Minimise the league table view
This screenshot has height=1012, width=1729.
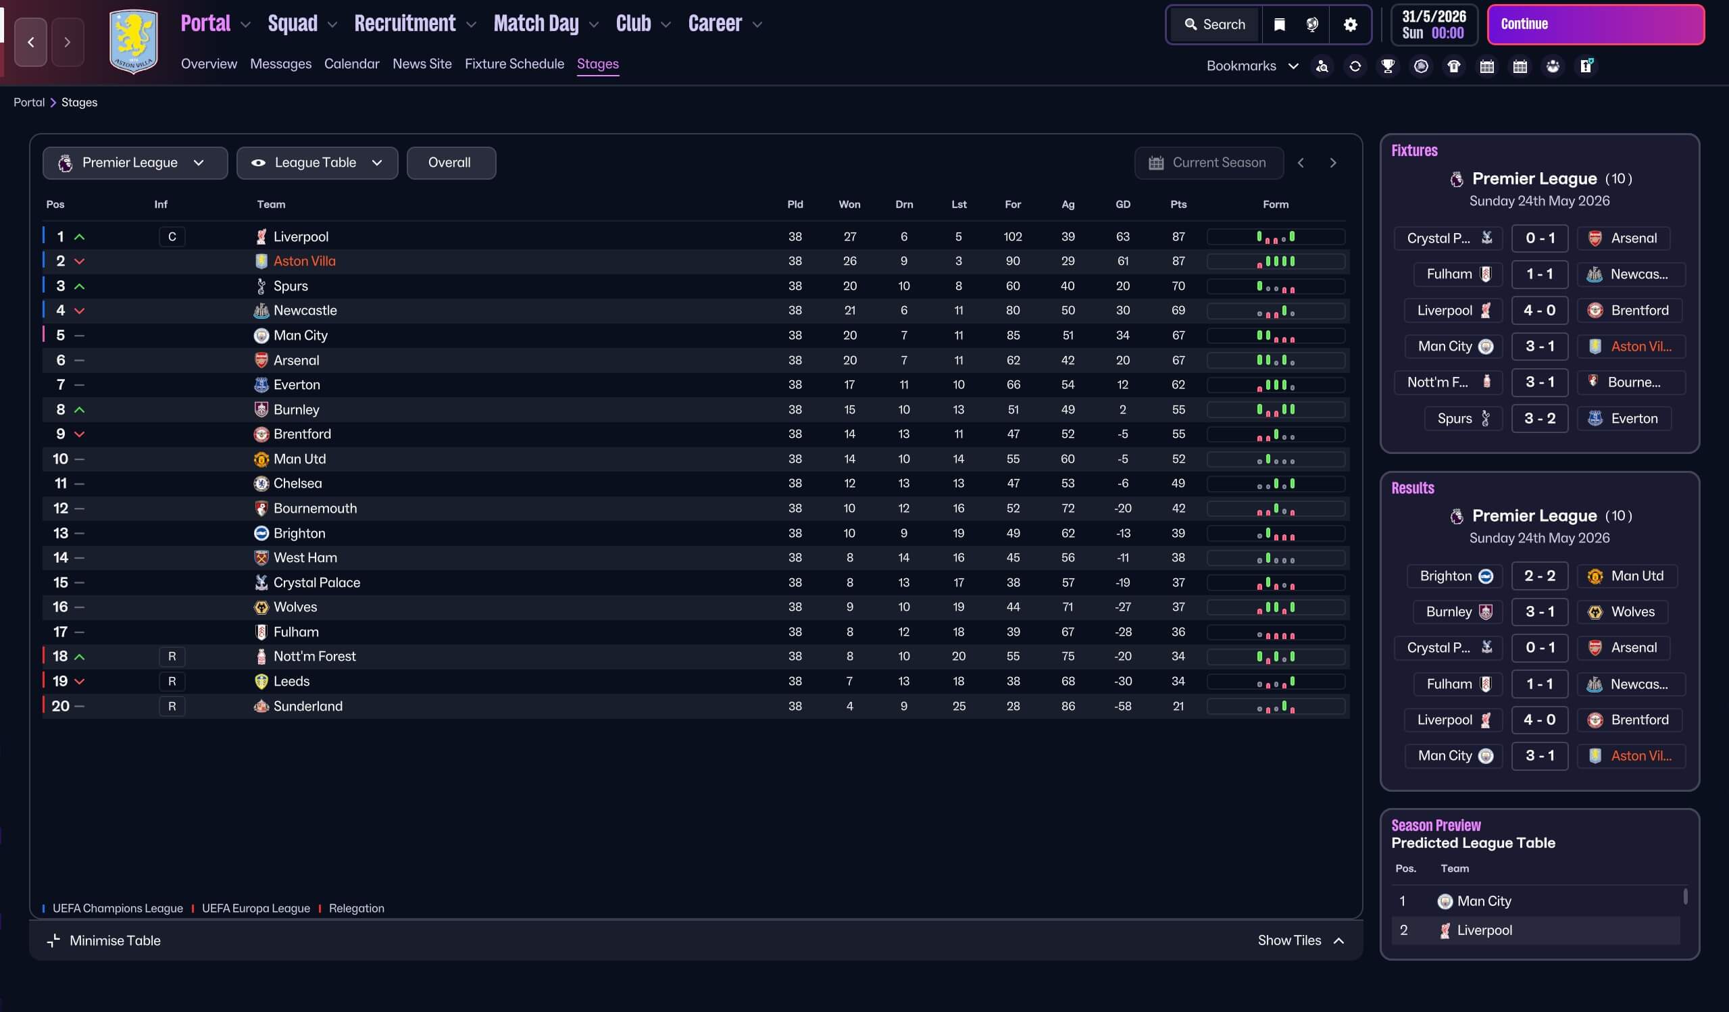[x=103, y=940]
